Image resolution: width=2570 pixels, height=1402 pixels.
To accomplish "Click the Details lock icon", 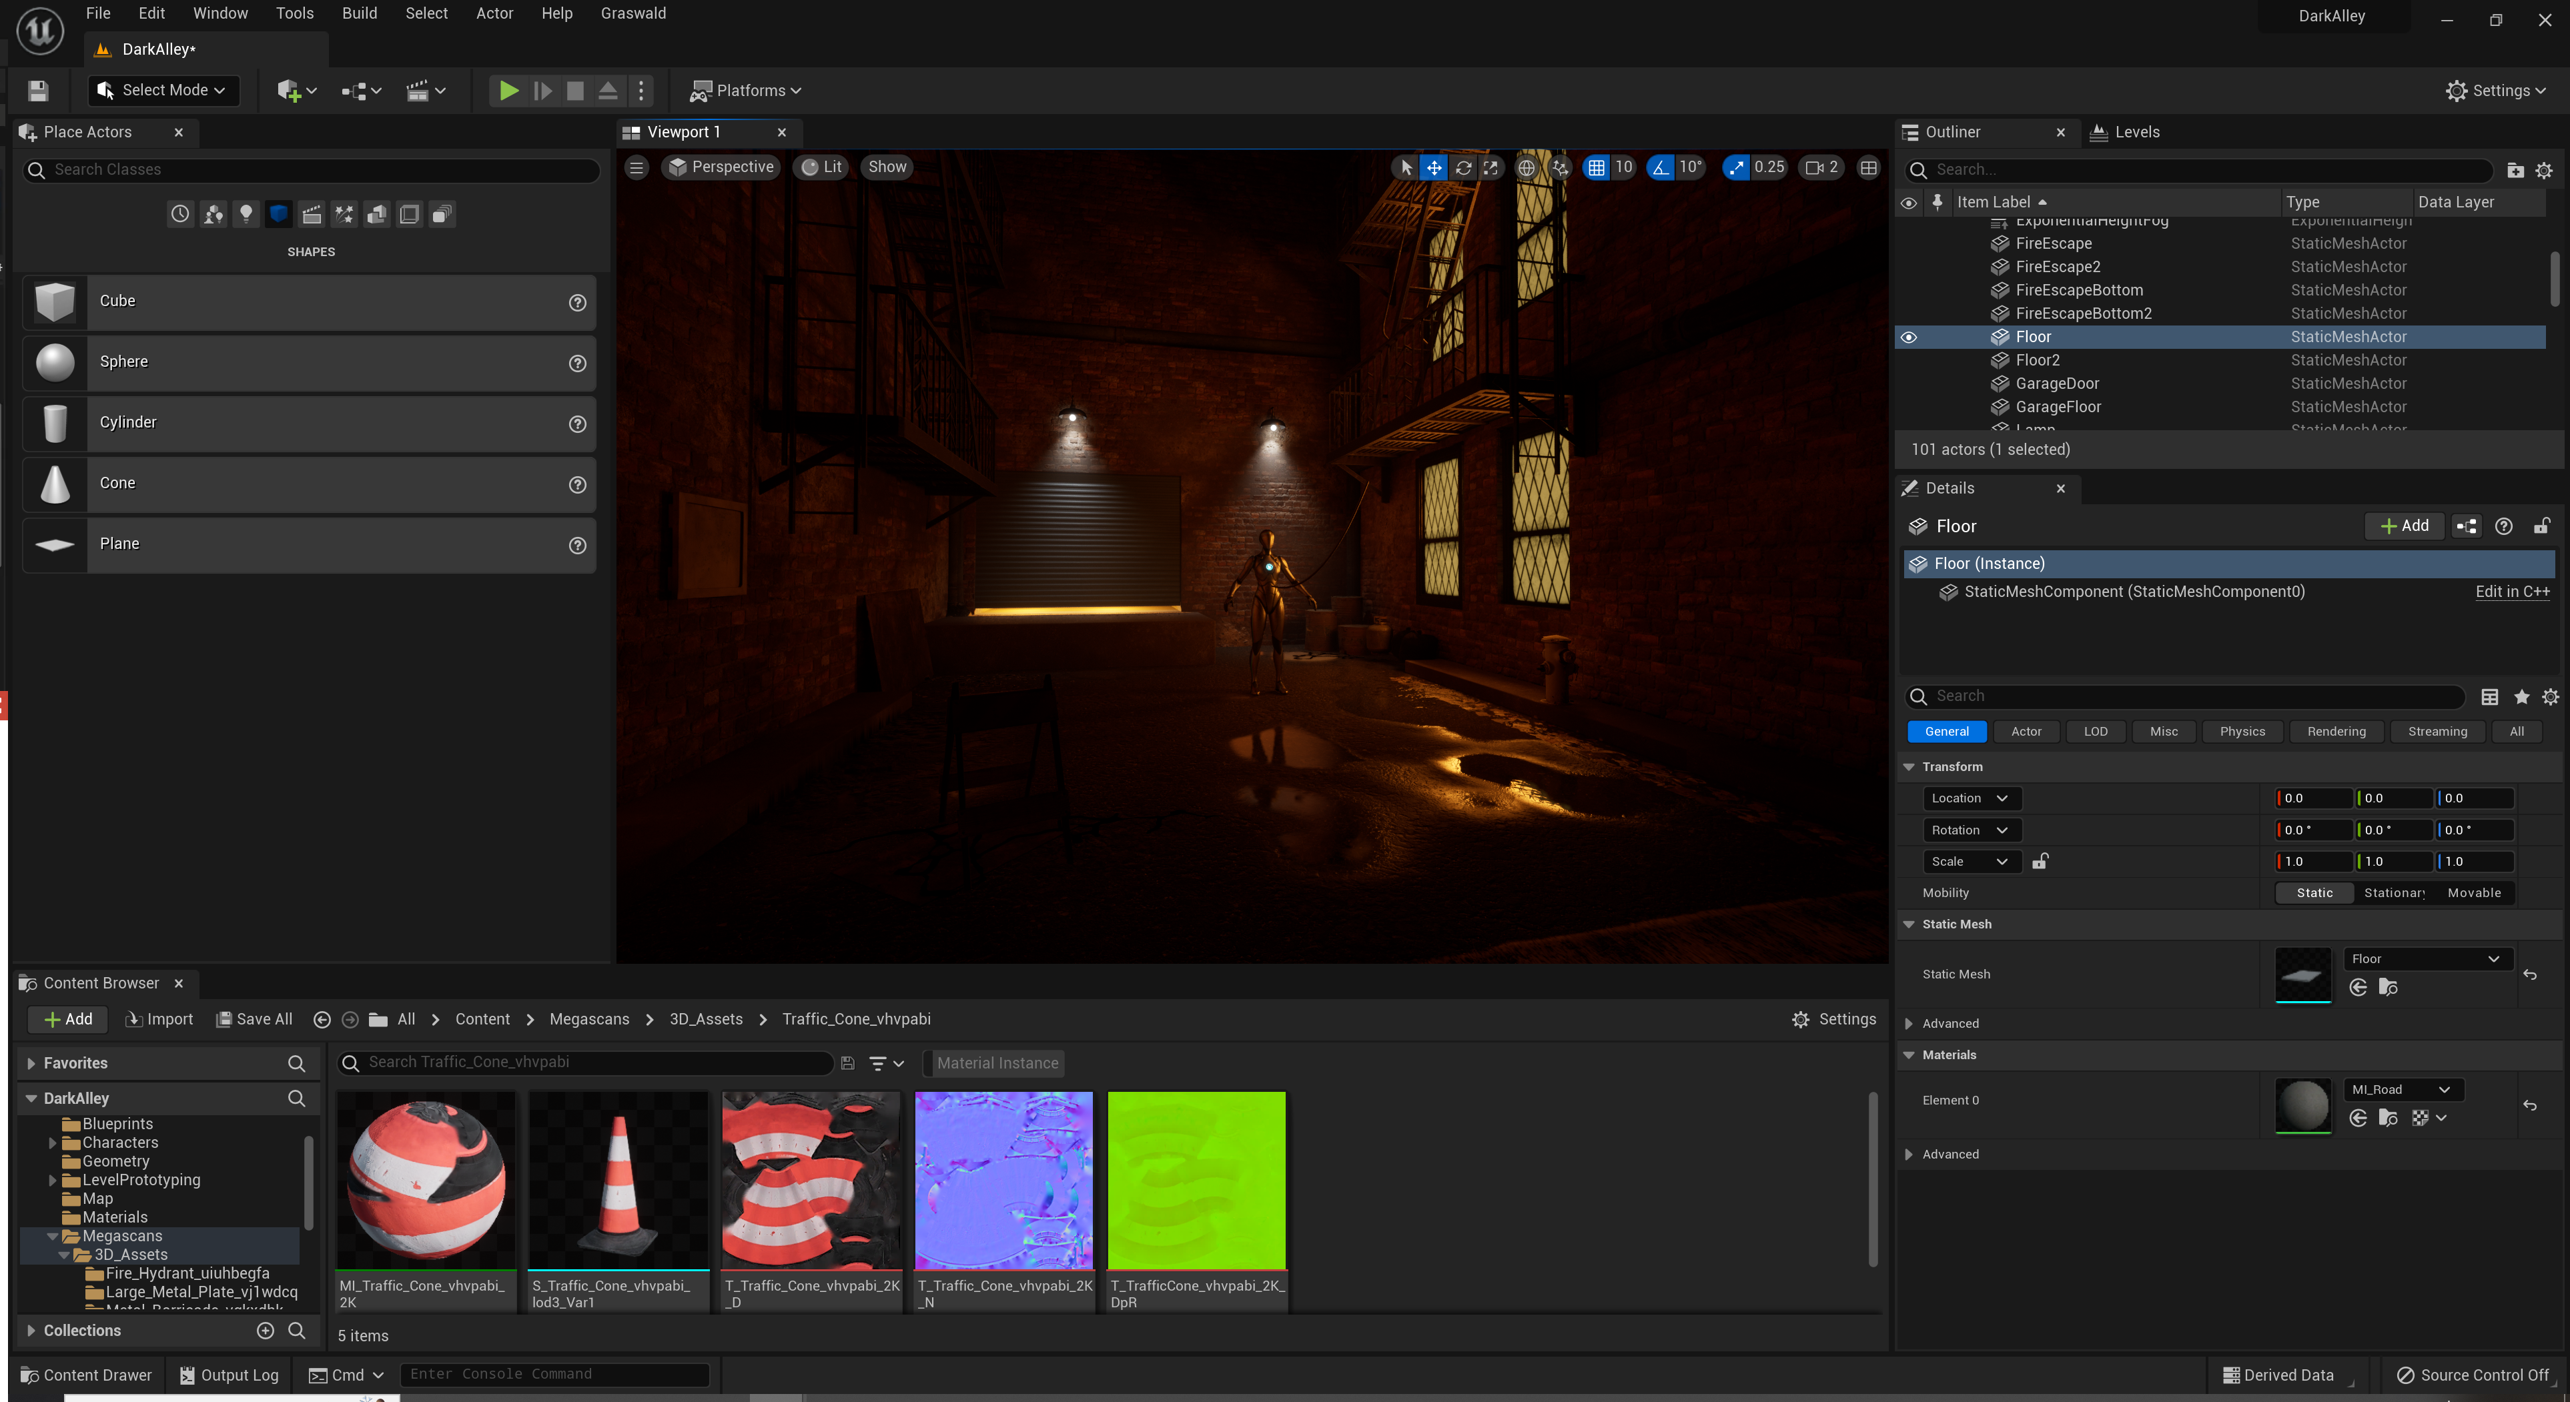I will click(x=2541, y=526).
